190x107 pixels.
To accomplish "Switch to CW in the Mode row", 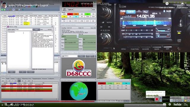I will pyautogui.click(x=64, y=21).
